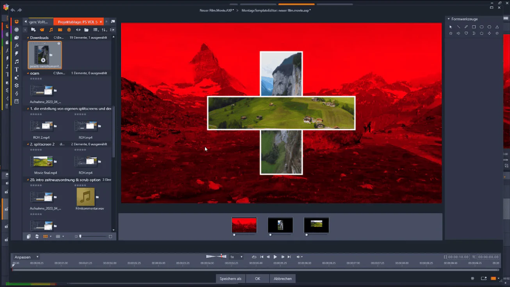Toggle loop playback

coord(254,257)
